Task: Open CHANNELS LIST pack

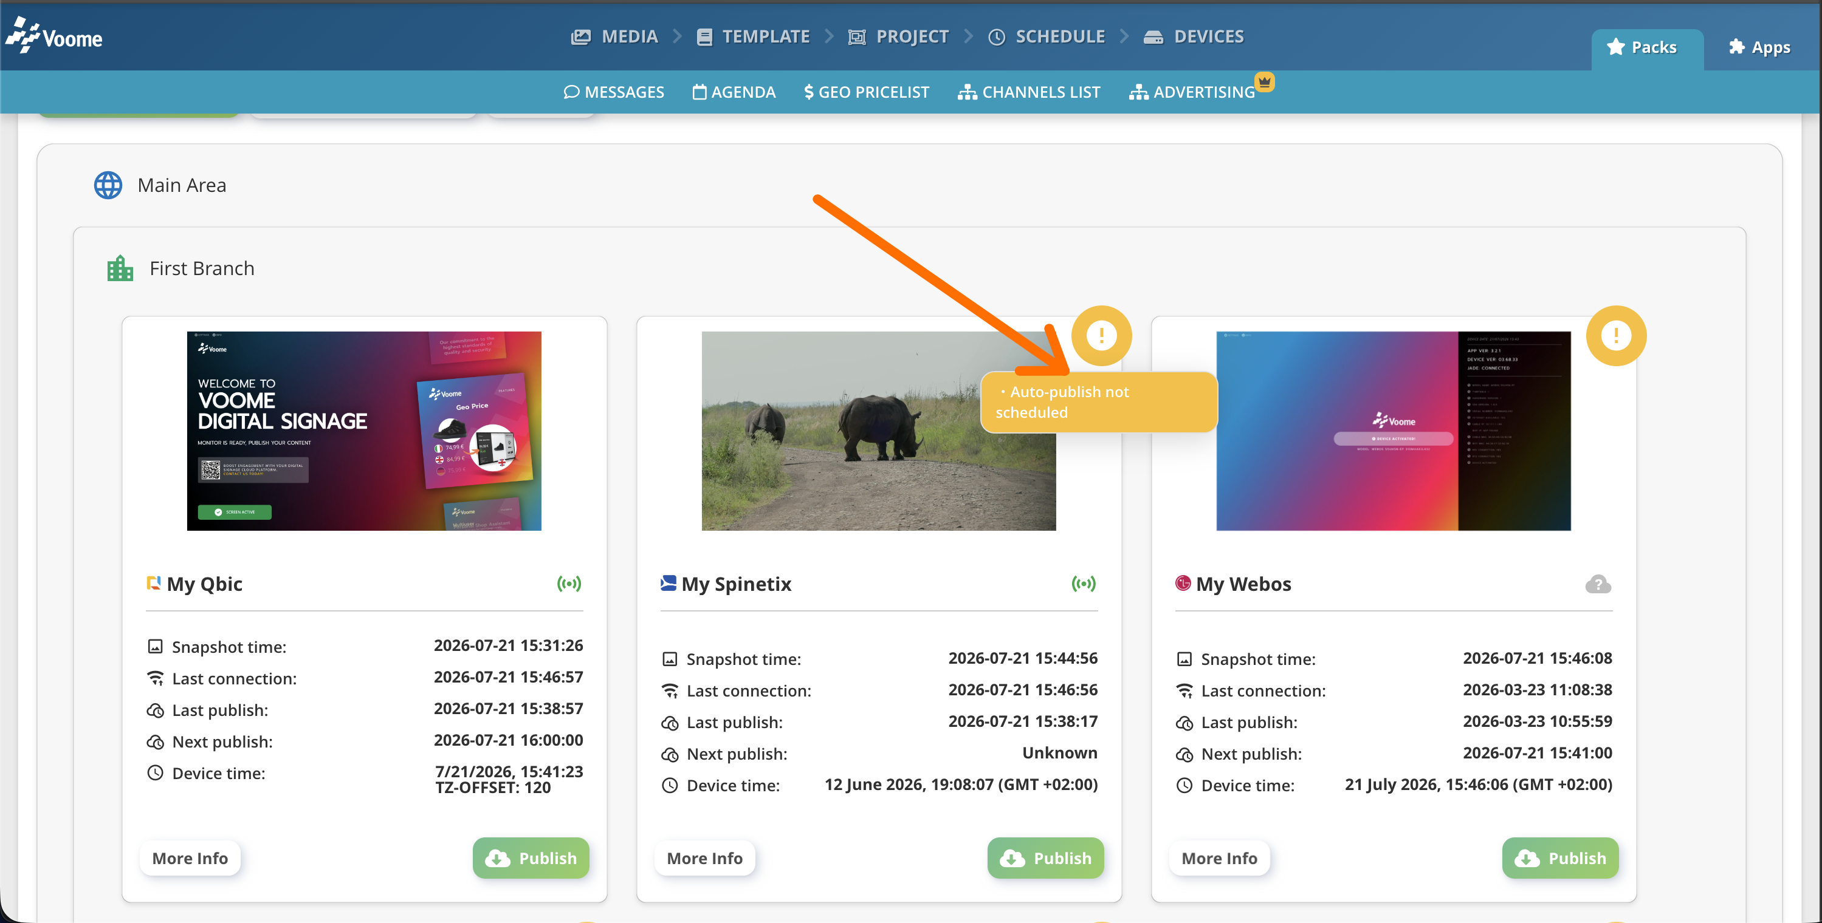Action: point(1028,92)
